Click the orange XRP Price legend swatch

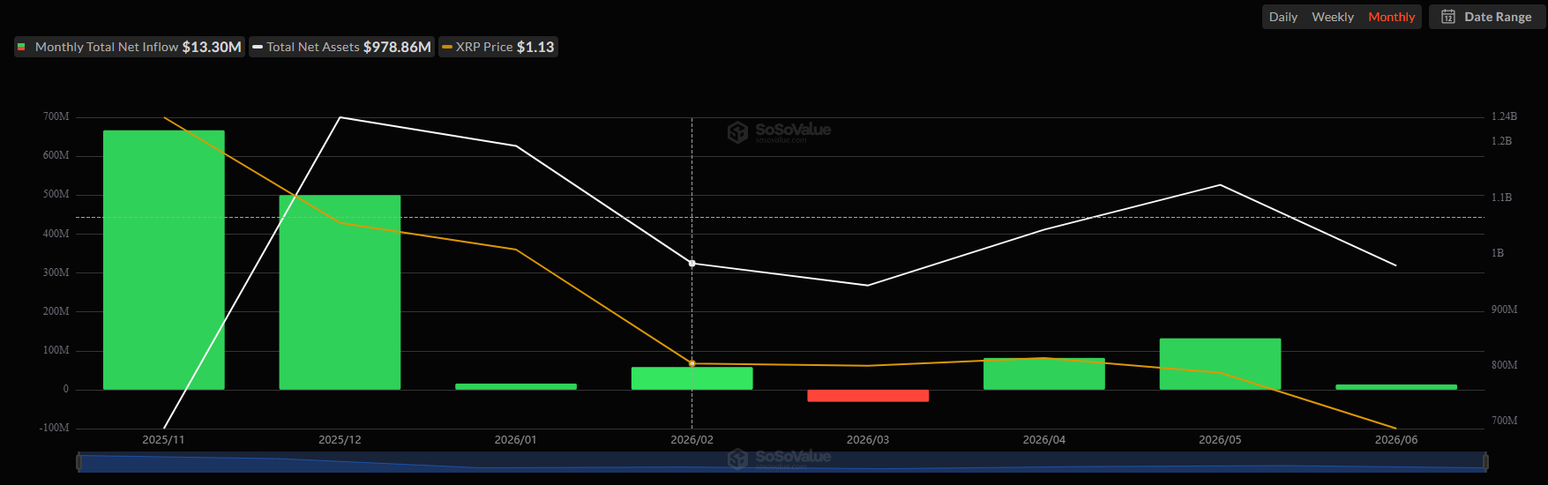click(447, 47)
